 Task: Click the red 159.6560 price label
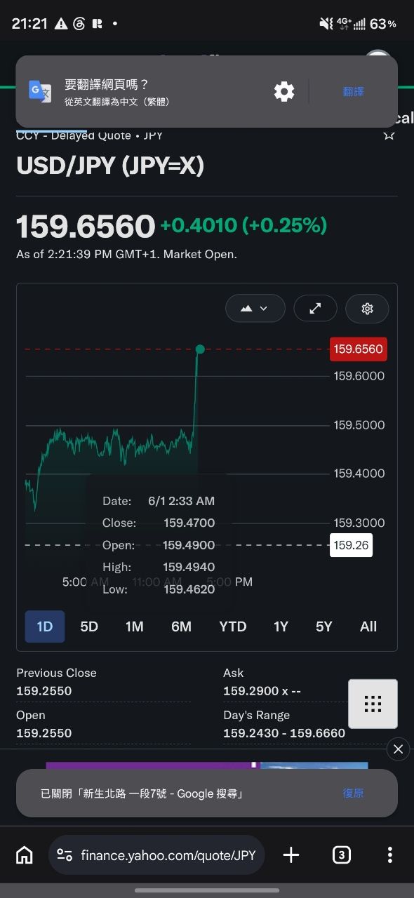[358, 349]
